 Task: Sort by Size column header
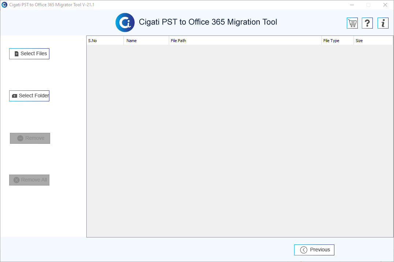[373, 41]
